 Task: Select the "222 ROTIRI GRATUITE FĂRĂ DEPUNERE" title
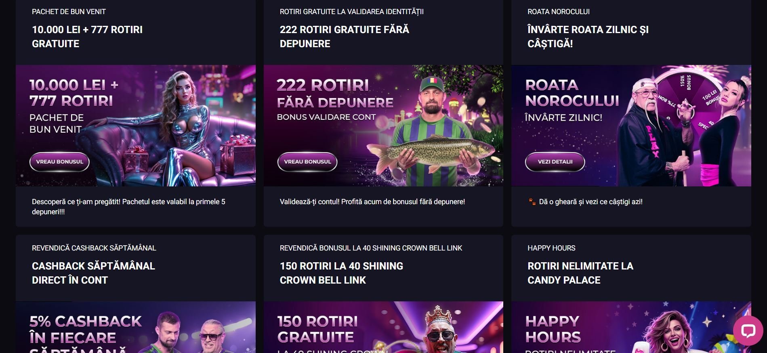[344, 36]
